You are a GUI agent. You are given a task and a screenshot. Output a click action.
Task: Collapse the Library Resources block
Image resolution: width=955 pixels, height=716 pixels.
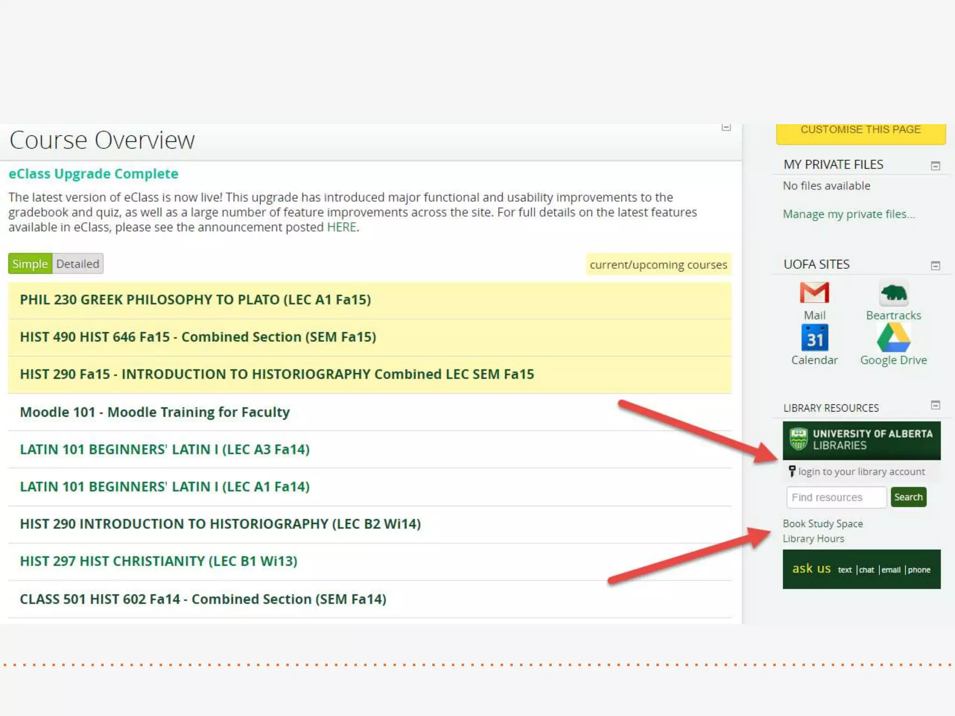pos(935,405)
